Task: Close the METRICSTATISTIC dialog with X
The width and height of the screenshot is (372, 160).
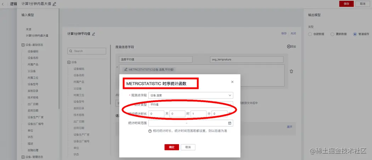Action: (x=232, y=82)
